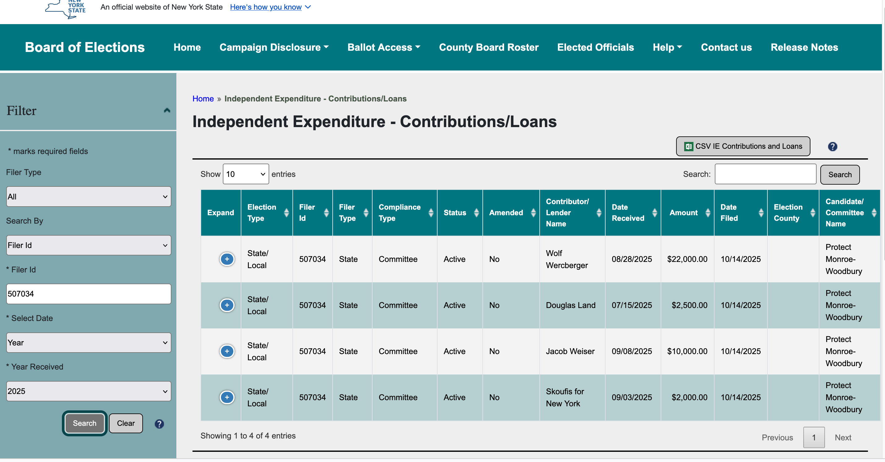Collapse the Filter panel chevron

(167, 110)
